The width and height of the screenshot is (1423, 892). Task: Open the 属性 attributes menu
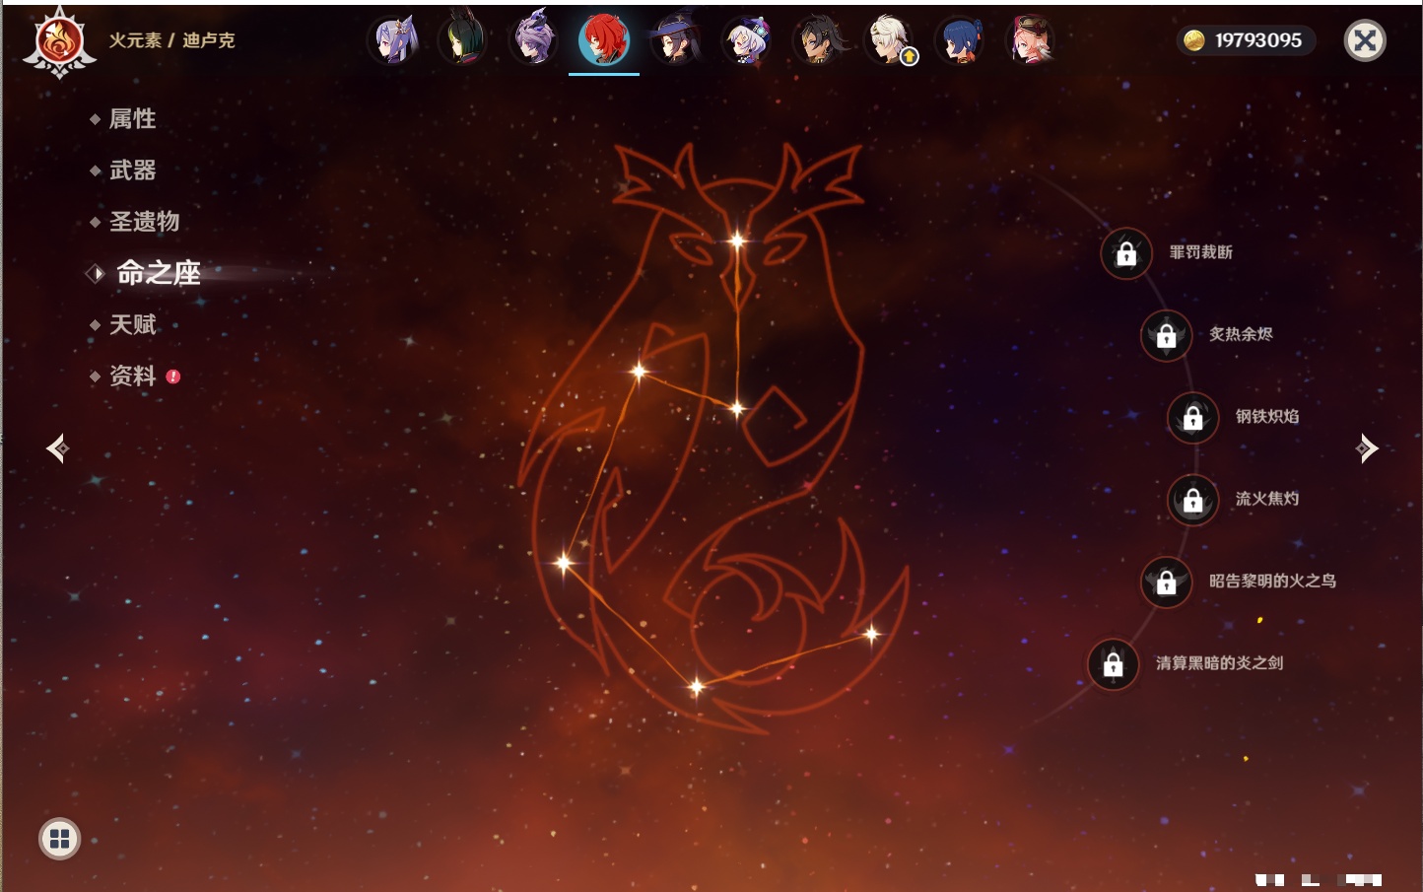132,119
